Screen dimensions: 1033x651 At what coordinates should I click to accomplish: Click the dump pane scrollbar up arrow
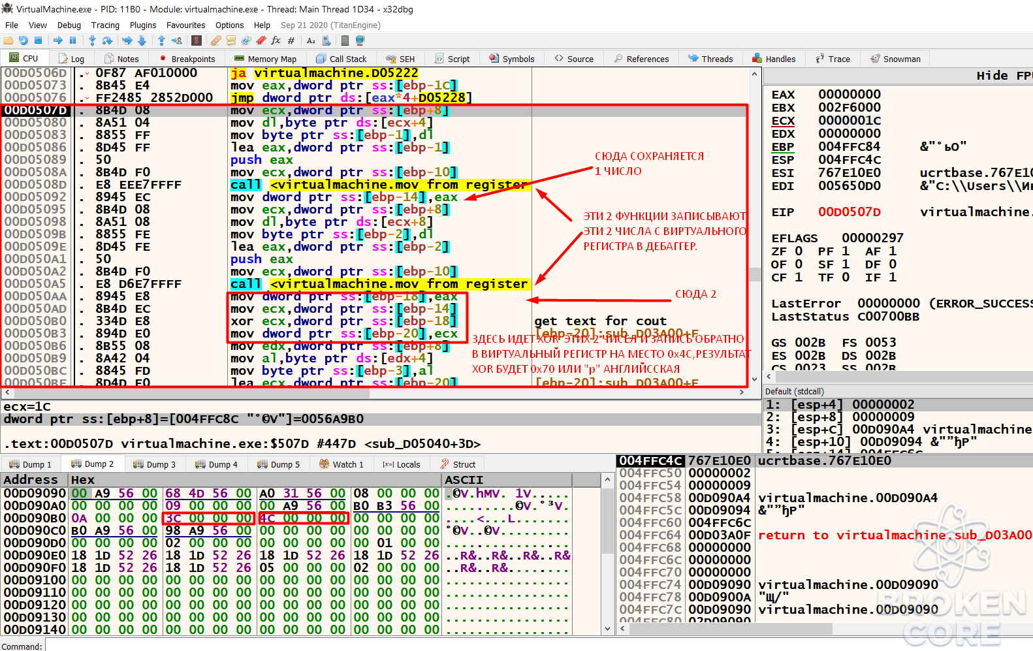(607, 480)
